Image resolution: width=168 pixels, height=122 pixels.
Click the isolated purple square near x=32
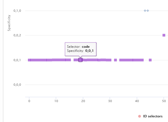coord(115,60)
